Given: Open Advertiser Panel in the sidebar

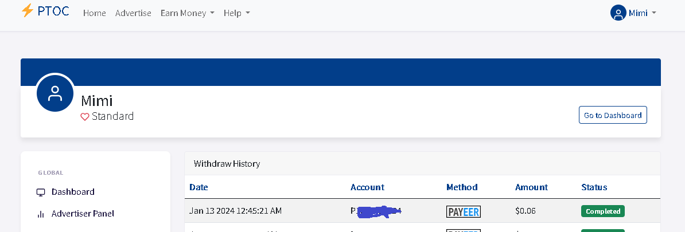Looking at the screenshot, I should click(x=83, y=214).
